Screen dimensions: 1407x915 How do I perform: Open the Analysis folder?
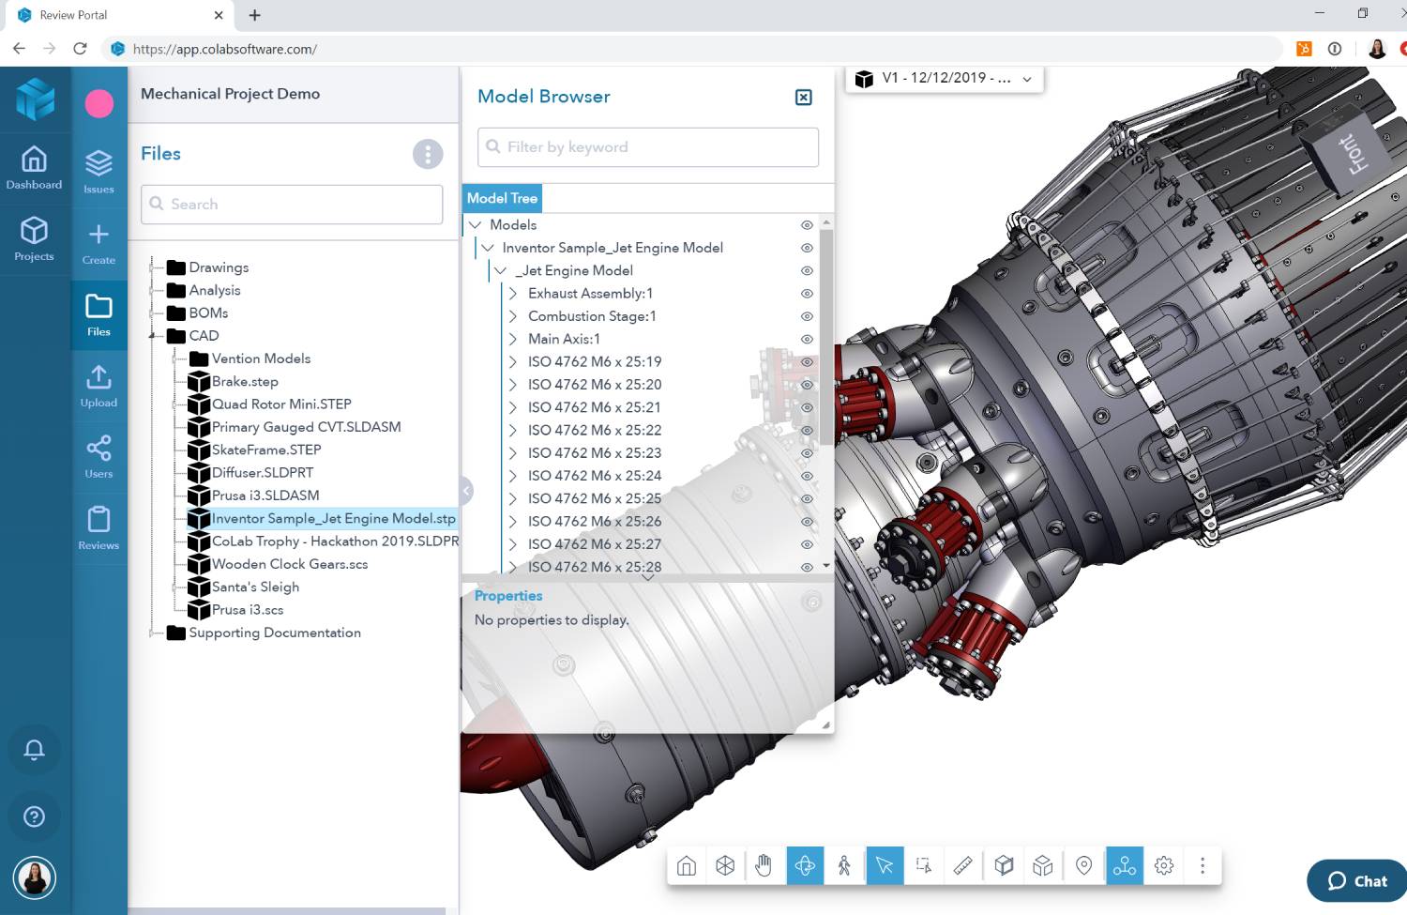point(215,290)
